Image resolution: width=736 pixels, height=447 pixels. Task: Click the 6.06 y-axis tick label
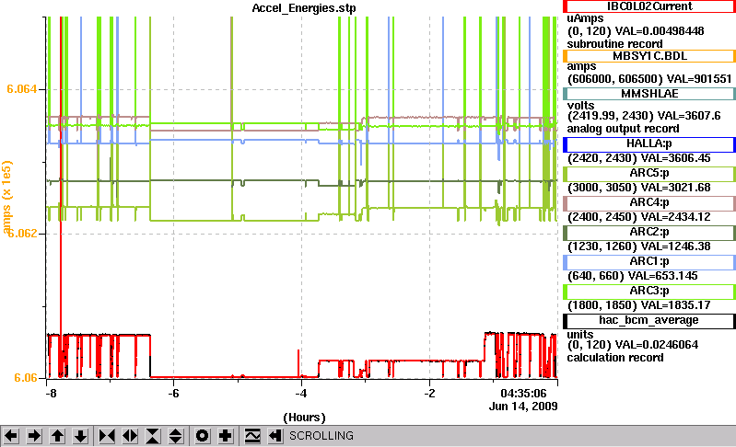coord(26,378)
